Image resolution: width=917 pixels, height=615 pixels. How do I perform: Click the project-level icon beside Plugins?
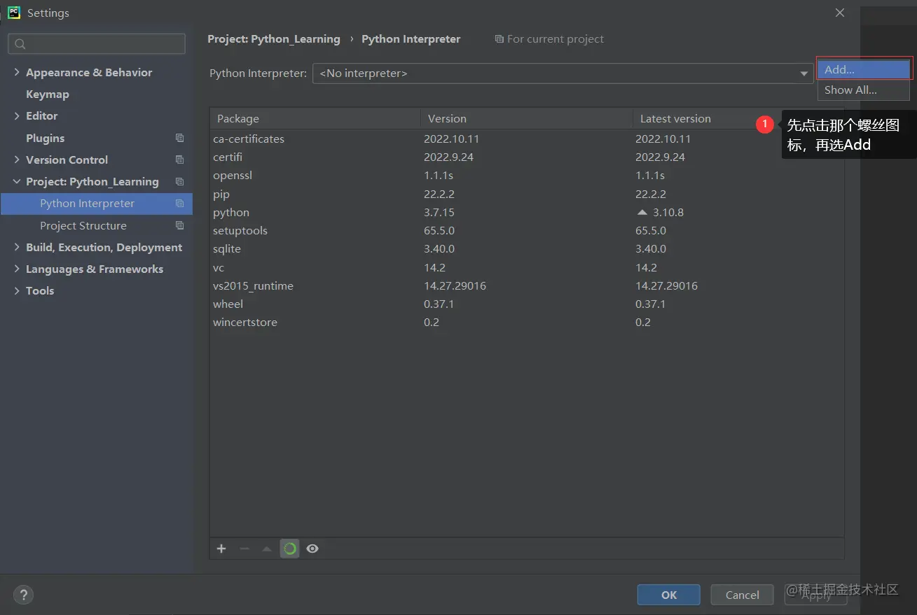pos(180,138)
